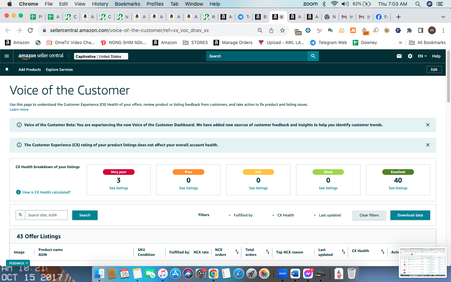The height and width of the screenshot is (282, 451).
Task: Open the Bookmarks menu in the menu bar
Action: pyautogui.click(x=128, y=4)
